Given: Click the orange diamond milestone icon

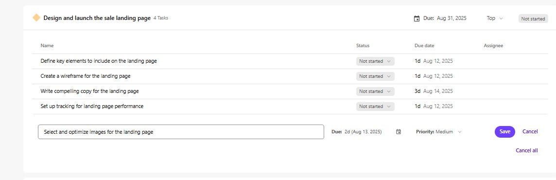Looking at the screenshot, I should pos(36,18).
